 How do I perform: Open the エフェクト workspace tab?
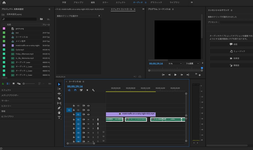point(120,2)
